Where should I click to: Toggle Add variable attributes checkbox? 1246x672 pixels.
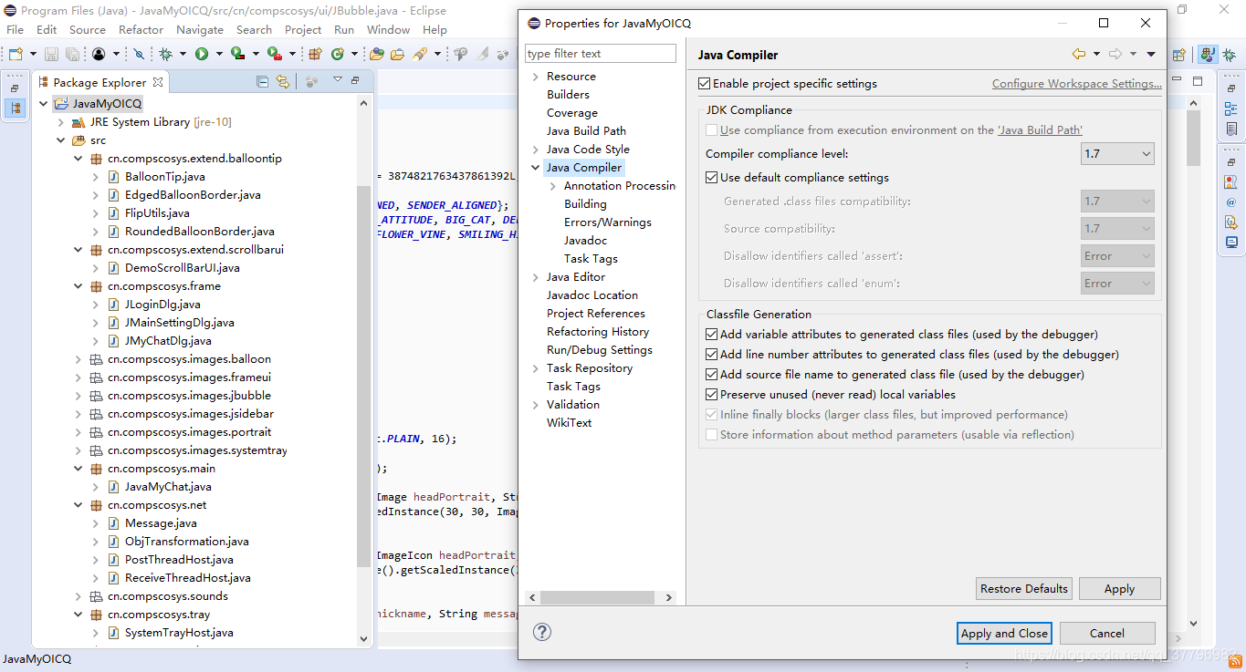[x=712, y=335]
